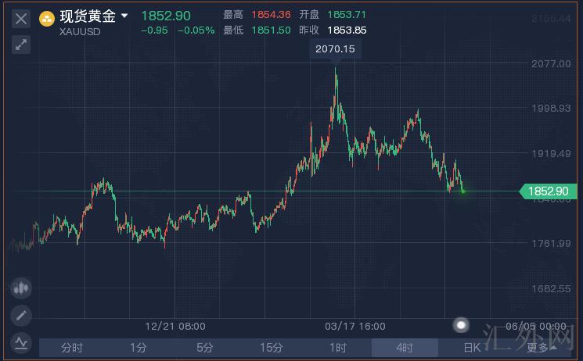
Task: Open the candlestick chart type icon
Action: [x=21, y=288]
